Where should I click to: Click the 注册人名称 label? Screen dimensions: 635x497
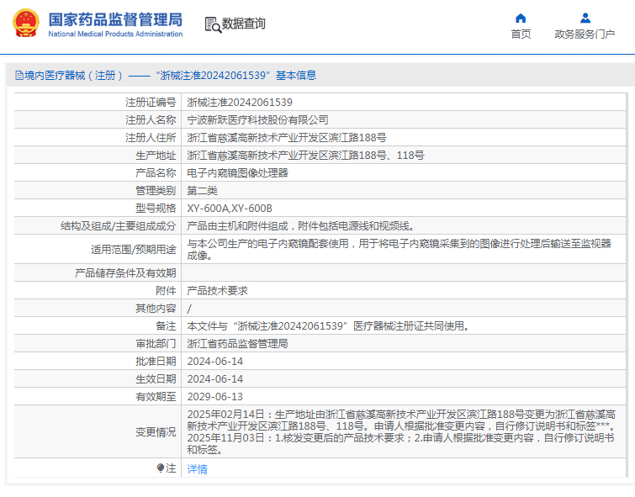click(151, 120)
